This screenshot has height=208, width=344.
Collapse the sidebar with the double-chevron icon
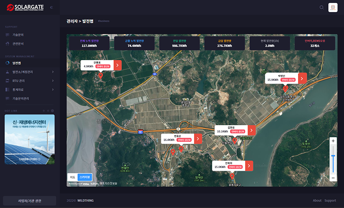click(52, 7)
